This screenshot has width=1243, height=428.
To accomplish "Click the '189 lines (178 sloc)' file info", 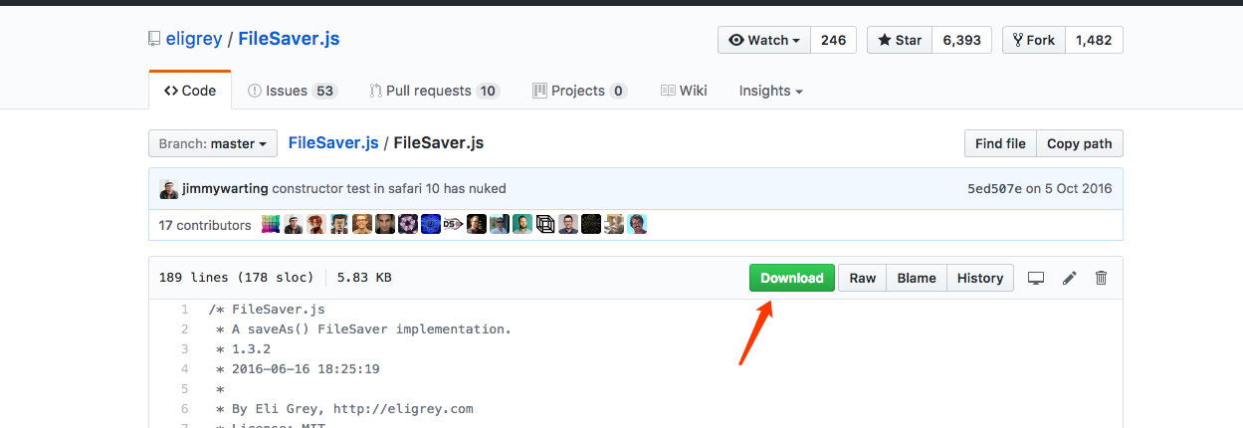I will pyautogui.click(x=236, y=278).
